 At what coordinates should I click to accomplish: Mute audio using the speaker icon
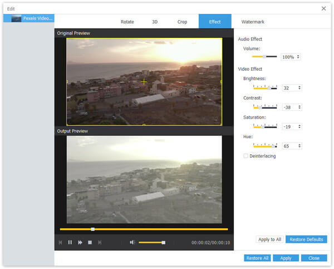[x=132, y=242]
